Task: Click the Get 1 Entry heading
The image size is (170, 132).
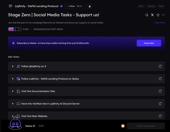Action: [x=13, y=57]
